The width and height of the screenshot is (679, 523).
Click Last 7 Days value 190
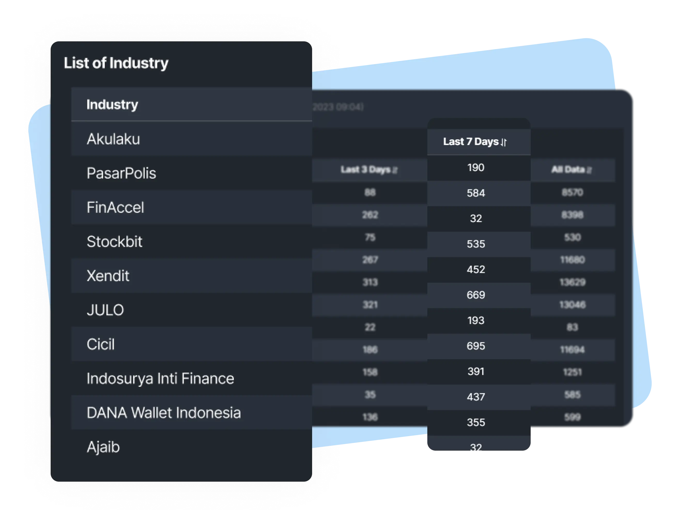coord(476,168)
